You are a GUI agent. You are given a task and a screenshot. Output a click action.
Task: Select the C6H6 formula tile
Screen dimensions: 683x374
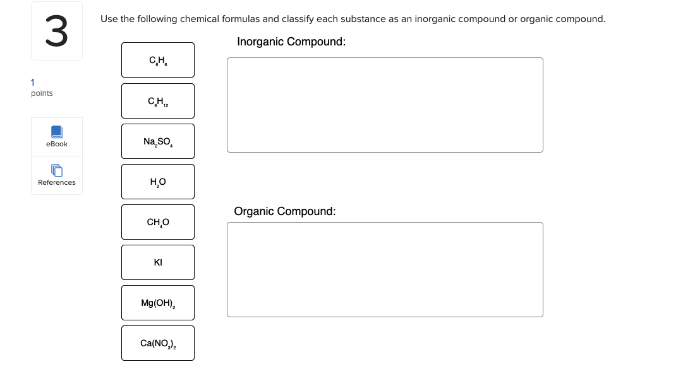click(x=158, y=59)
